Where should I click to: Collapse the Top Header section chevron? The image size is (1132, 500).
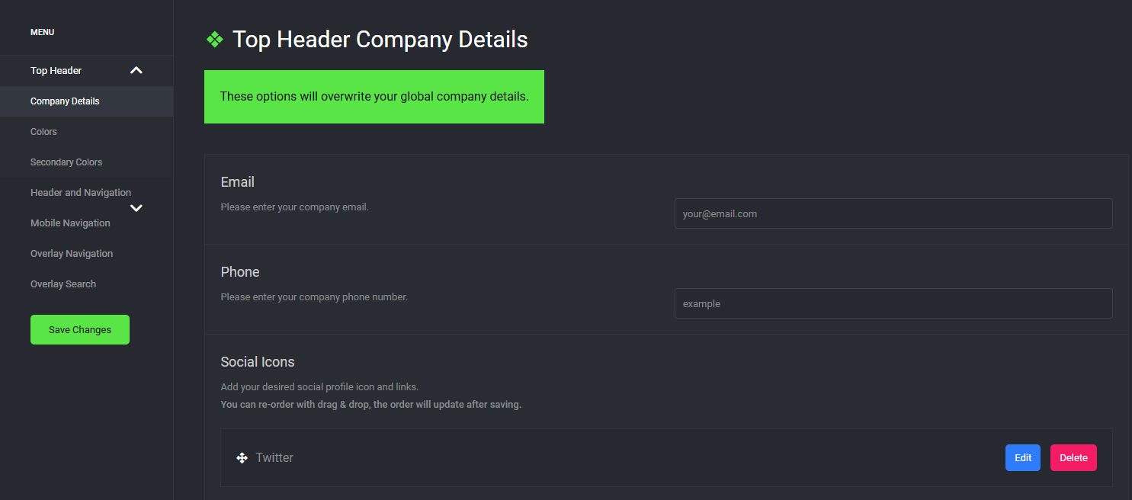point(136,70)
